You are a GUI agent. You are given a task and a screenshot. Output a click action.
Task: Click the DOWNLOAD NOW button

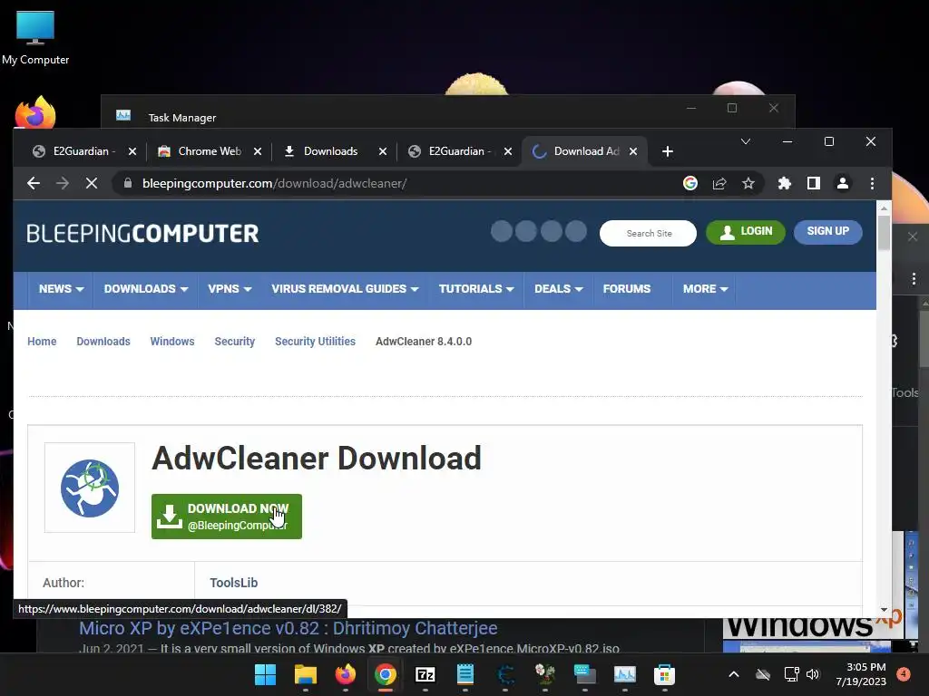click(x=226, y=516)
